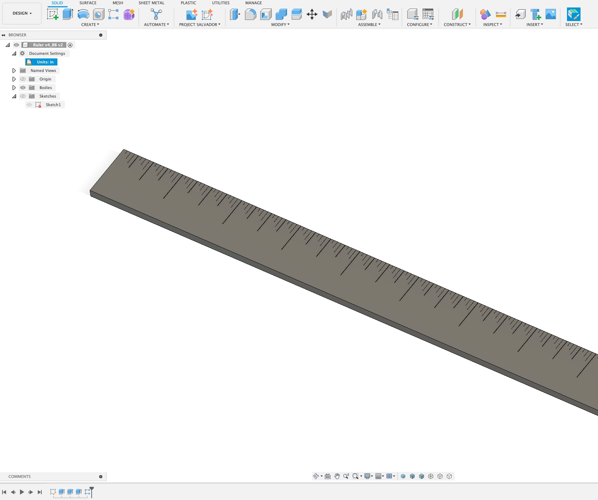Show the Origin folder
Image resolution: width=598 pixels, height=500 pixels.
pyautogui.click(x=22, y=79)
